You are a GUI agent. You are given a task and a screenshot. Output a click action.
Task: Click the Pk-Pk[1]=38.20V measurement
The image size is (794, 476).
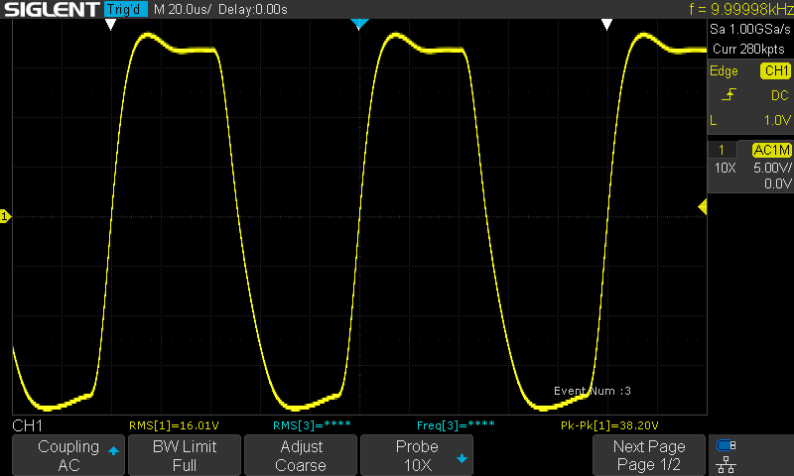609,425
